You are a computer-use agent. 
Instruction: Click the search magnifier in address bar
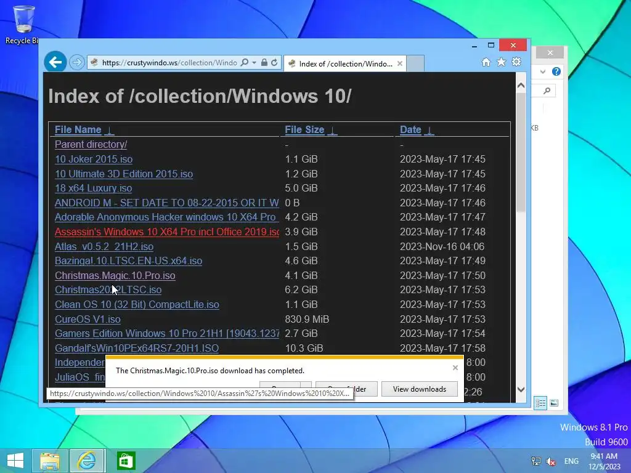click(x=244, y=63)
